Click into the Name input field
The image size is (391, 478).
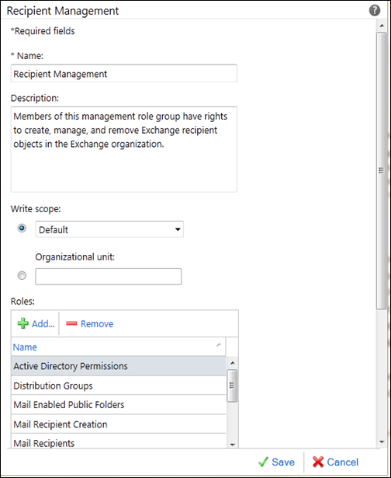[124, 74]
